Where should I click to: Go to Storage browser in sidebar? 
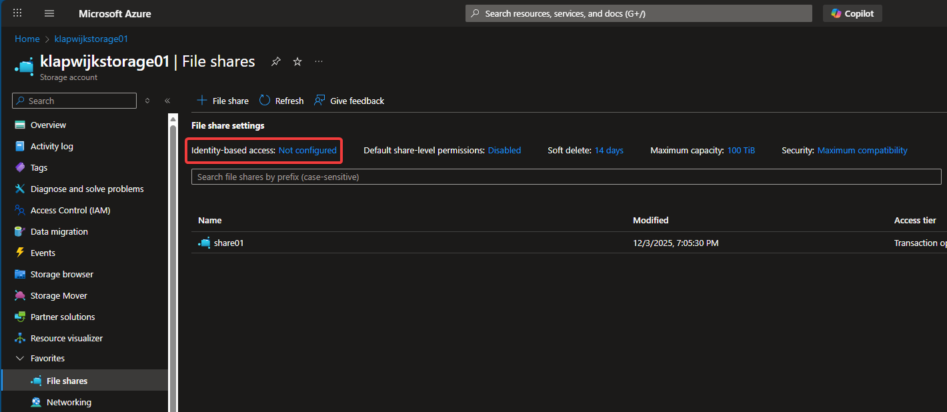(61, 274)
